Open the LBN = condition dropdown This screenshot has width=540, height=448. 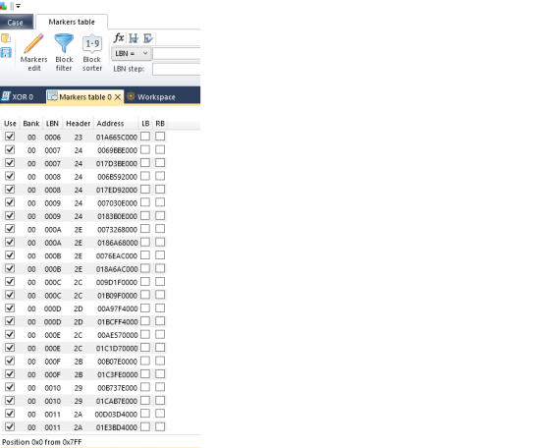point(131,53)
